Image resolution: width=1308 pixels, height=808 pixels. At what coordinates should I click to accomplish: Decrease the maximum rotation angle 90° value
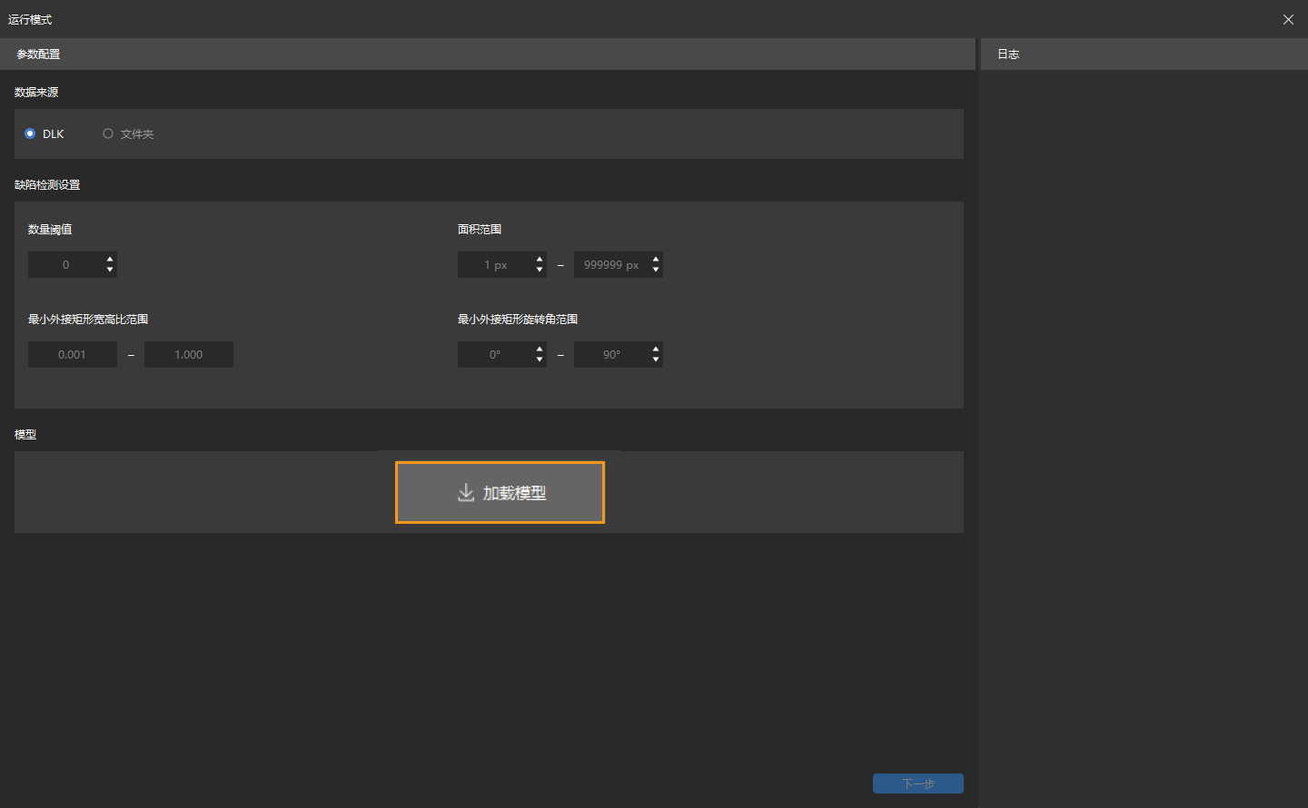pyautogui.click(x=656, y=360)
